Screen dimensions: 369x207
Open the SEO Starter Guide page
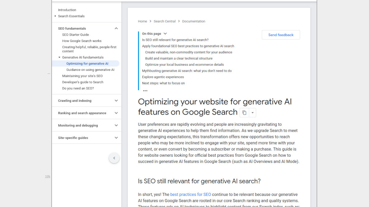[x=75, y=35]
